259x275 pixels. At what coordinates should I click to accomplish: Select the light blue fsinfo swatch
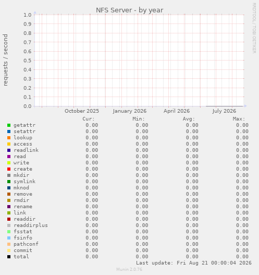(9, 238)
